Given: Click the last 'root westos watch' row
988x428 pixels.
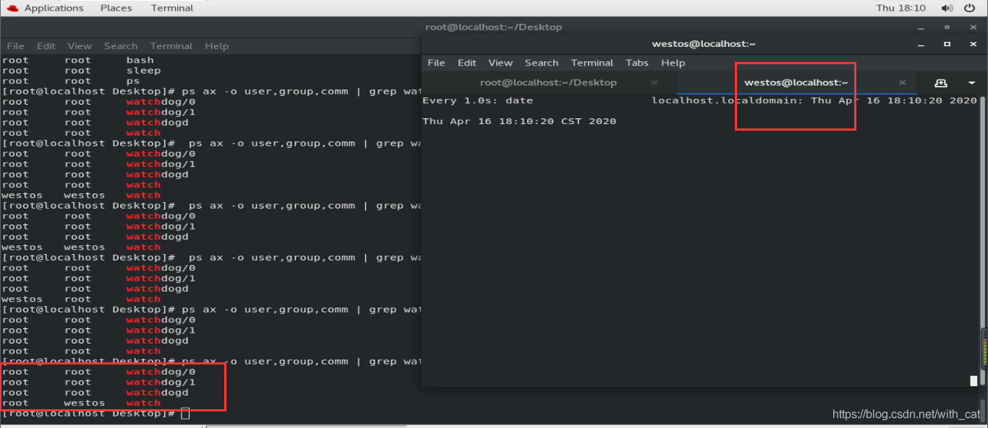Looking at the screenshot, I should [x=81, y=403].
